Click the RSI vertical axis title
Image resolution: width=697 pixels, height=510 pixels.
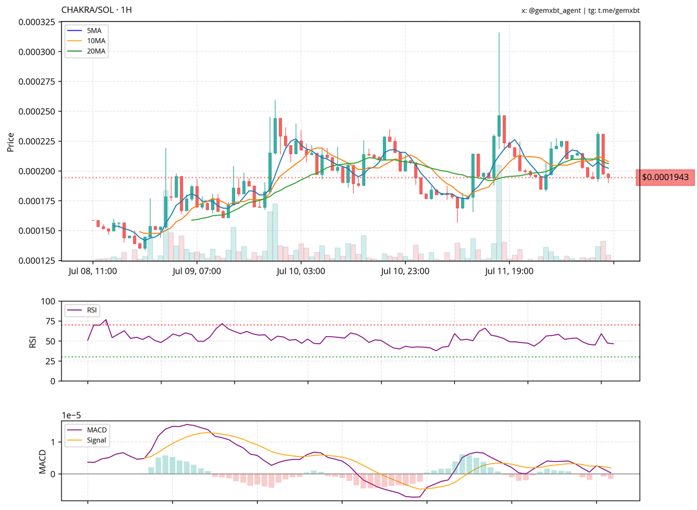pyautogui.click(x=33, y=341)
